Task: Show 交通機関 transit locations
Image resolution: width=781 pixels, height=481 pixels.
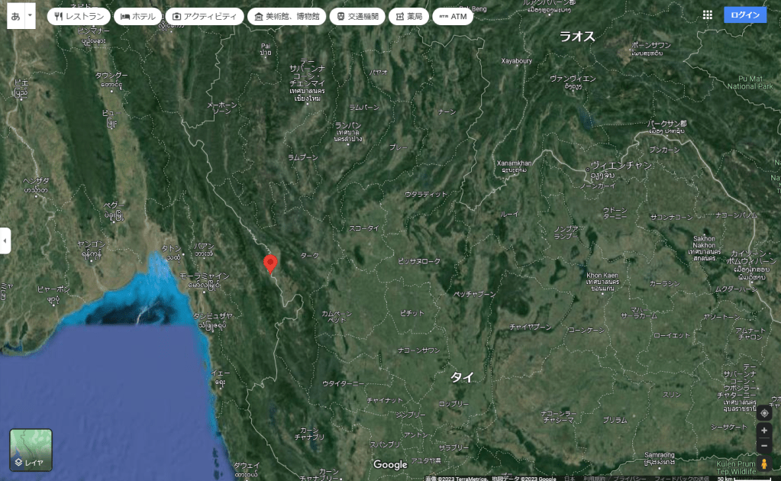Action: coord(357,16)
